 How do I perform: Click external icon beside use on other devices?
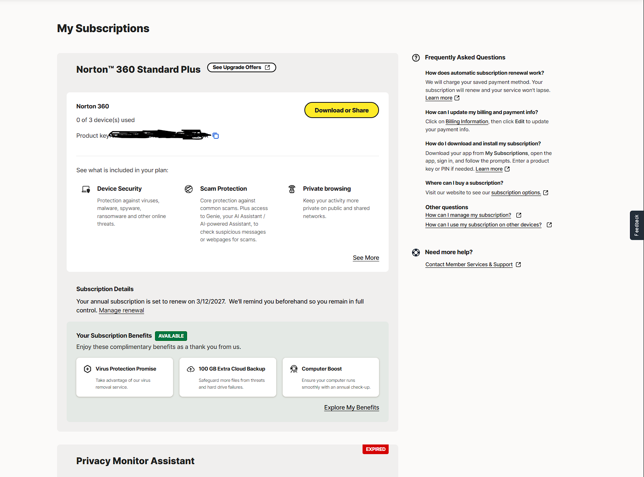tap(549, 225)
